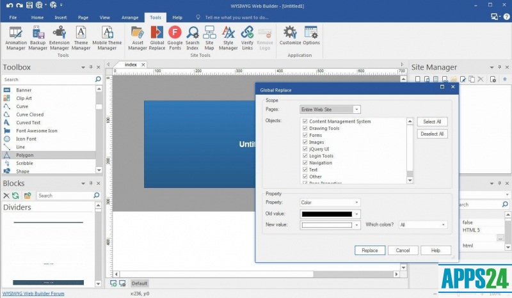The image size is (512, 298).
Task: Open the Animation Manager tool
Action: [16, 38]
